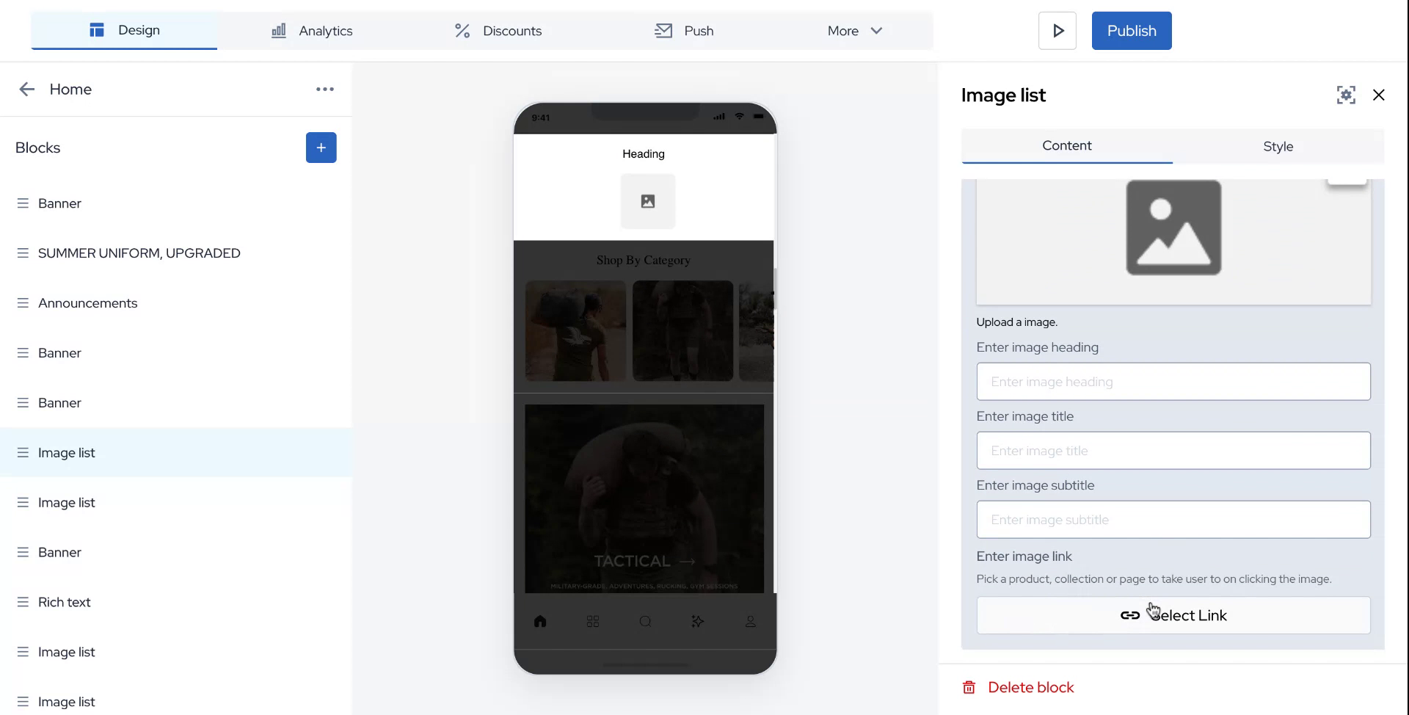The image size is (1409, 715).
Task: Click the Publish button
Action: pyautogui.click(x=1131, y=30)
